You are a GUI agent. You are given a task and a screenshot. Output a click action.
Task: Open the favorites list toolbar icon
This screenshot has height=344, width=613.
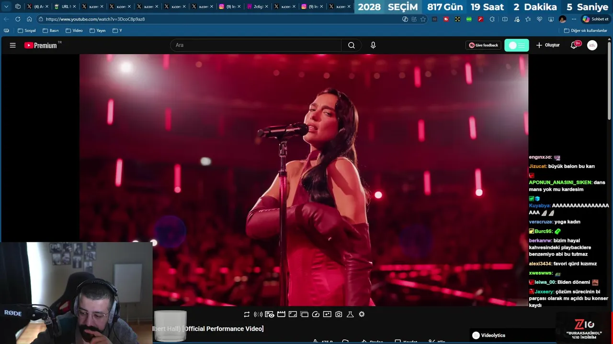528,19
